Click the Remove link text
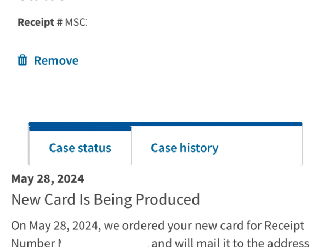 pos(56,60)
